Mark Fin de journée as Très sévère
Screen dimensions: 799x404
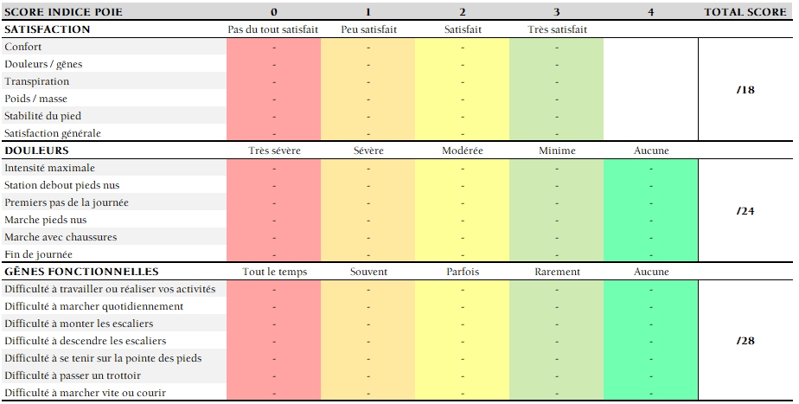pyautogui.click(x=273, y=254)
